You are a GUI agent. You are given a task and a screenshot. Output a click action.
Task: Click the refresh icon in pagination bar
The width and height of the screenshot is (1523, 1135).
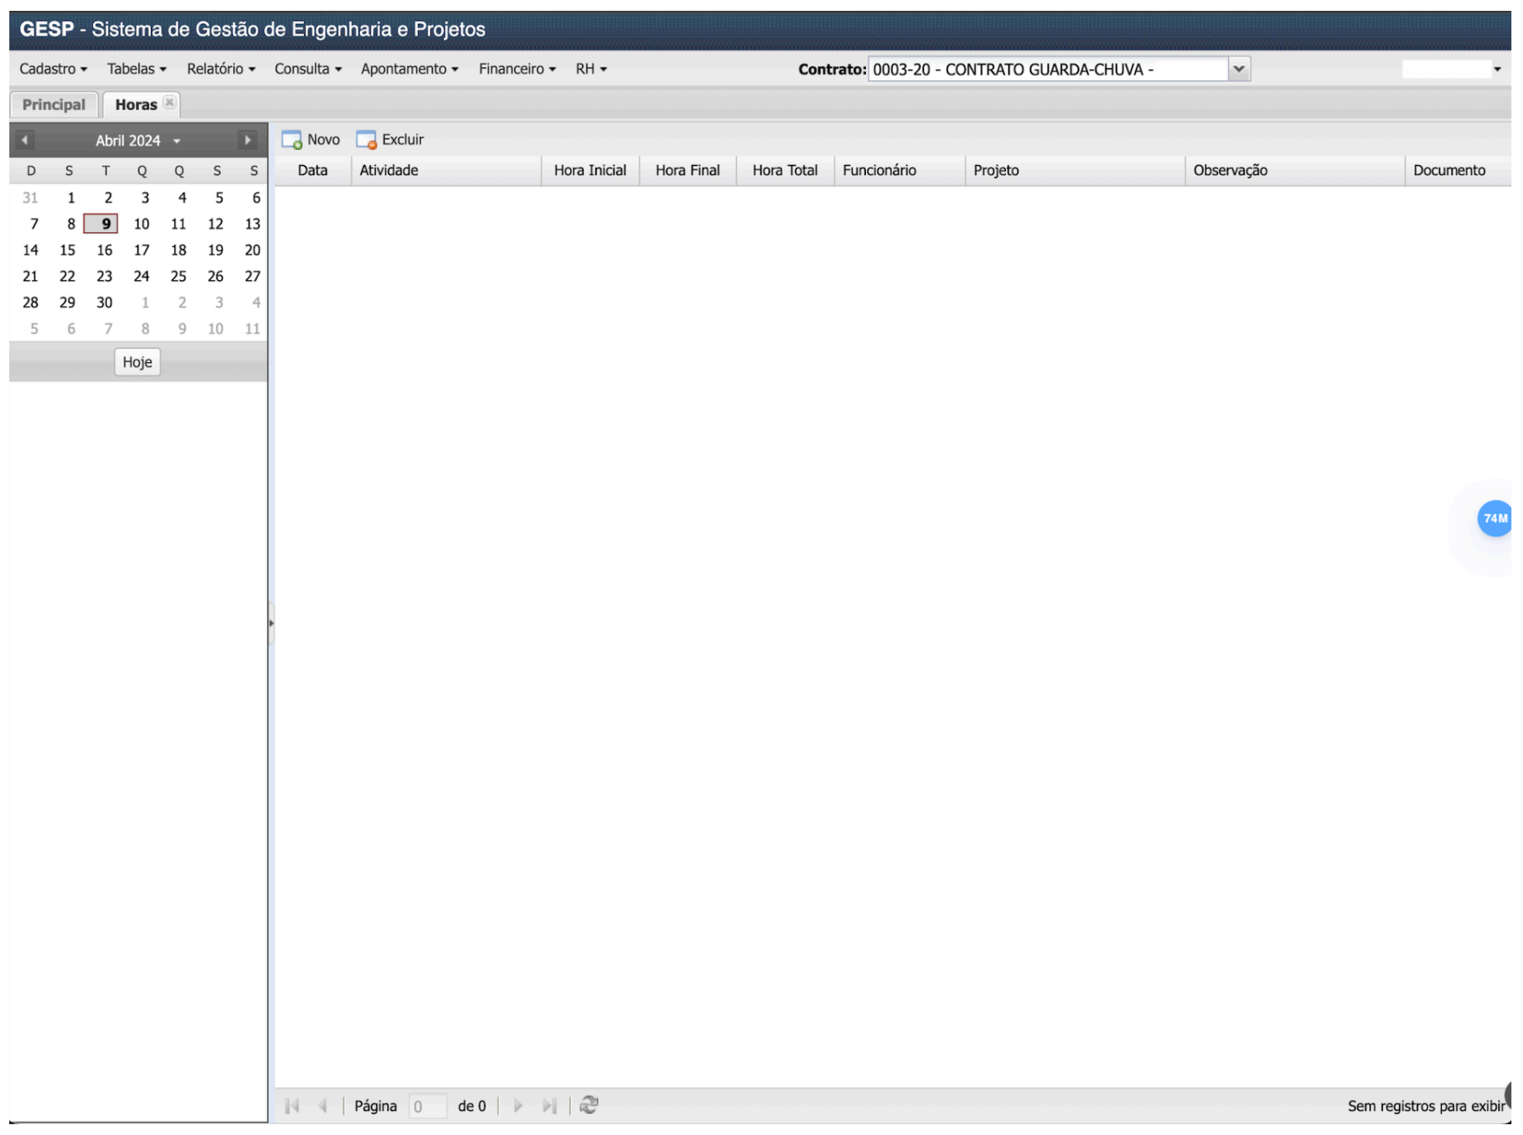pos(589,1105)
